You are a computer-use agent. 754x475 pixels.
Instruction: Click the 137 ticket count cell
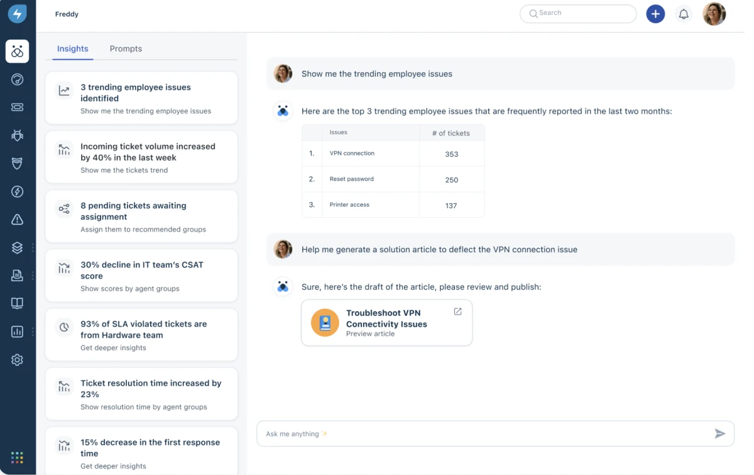pos(451,205)
